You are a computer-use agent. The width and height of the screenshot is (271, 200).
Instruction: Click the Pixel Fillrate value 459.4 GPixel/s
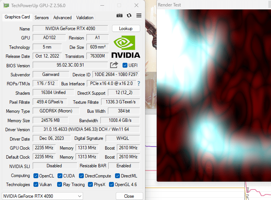[50, 102]
